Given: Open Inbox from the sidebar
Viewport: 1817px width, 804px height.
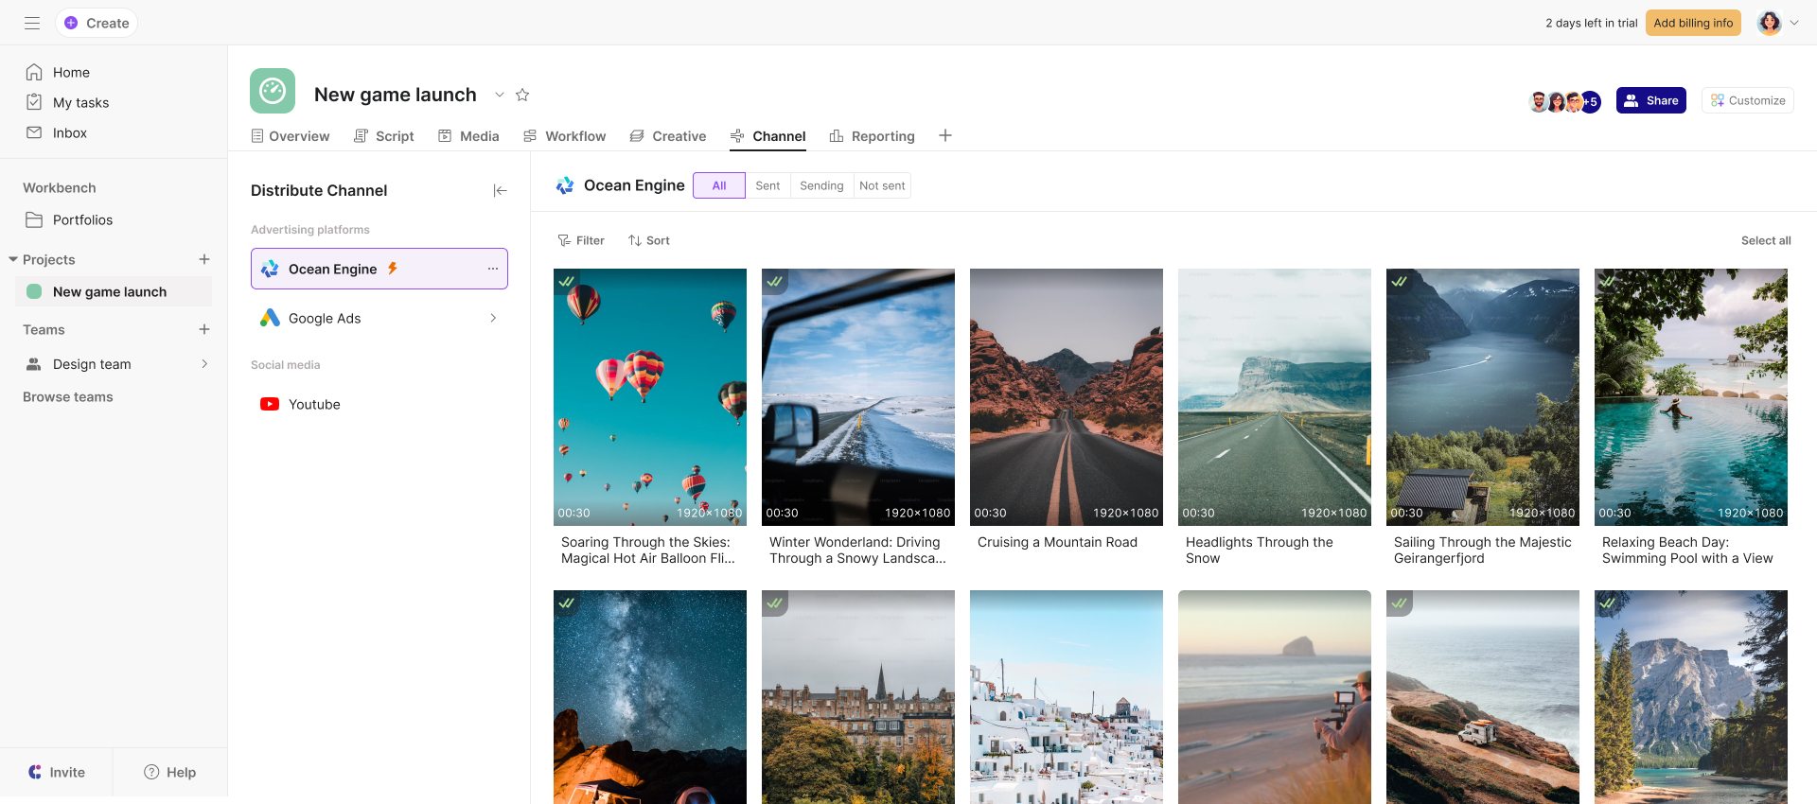Looking at the screenshot, I should (x=69, y=133).
